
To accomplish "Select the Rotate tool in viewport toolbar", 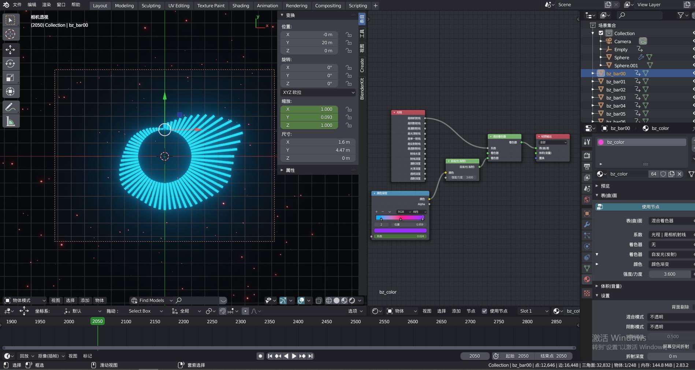I will pyautogui.click(x=11, y=64).
